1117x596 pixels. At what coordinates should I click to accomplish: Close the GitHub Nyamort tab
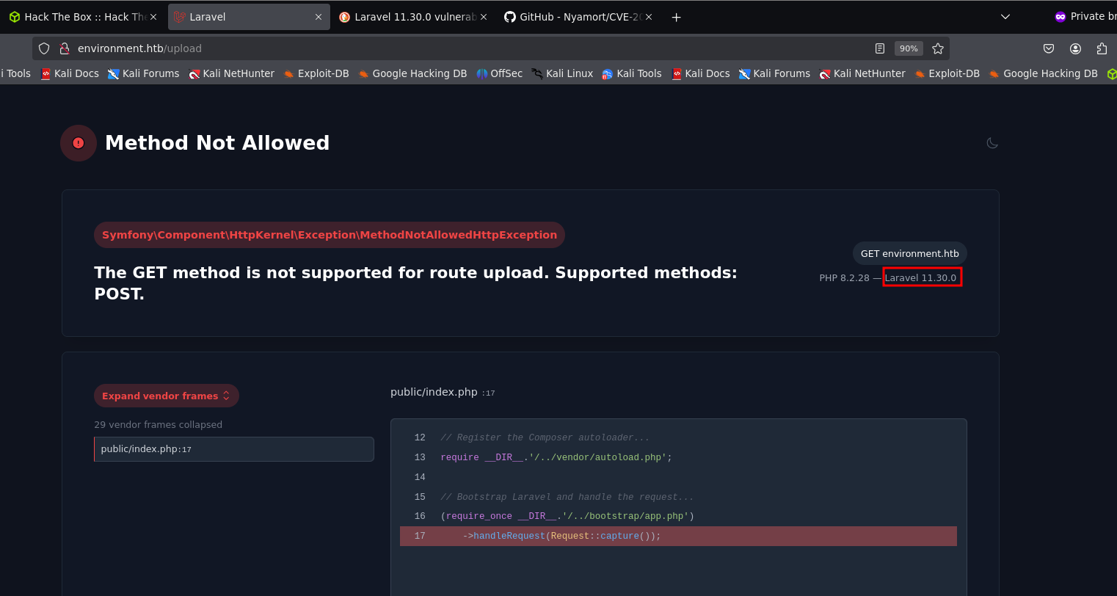coord(649,17)
